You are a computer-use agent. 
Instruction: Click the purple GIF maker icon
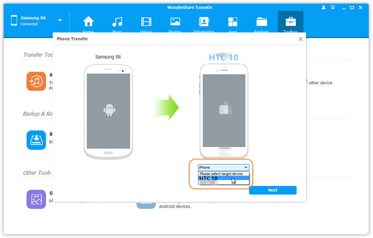36,199
